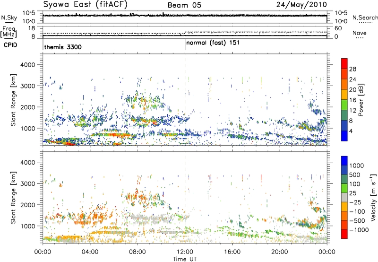This screenshot has width=378, height=262.
Task: Click the light green 25–100 Velocity swatch
Action: 344,188
